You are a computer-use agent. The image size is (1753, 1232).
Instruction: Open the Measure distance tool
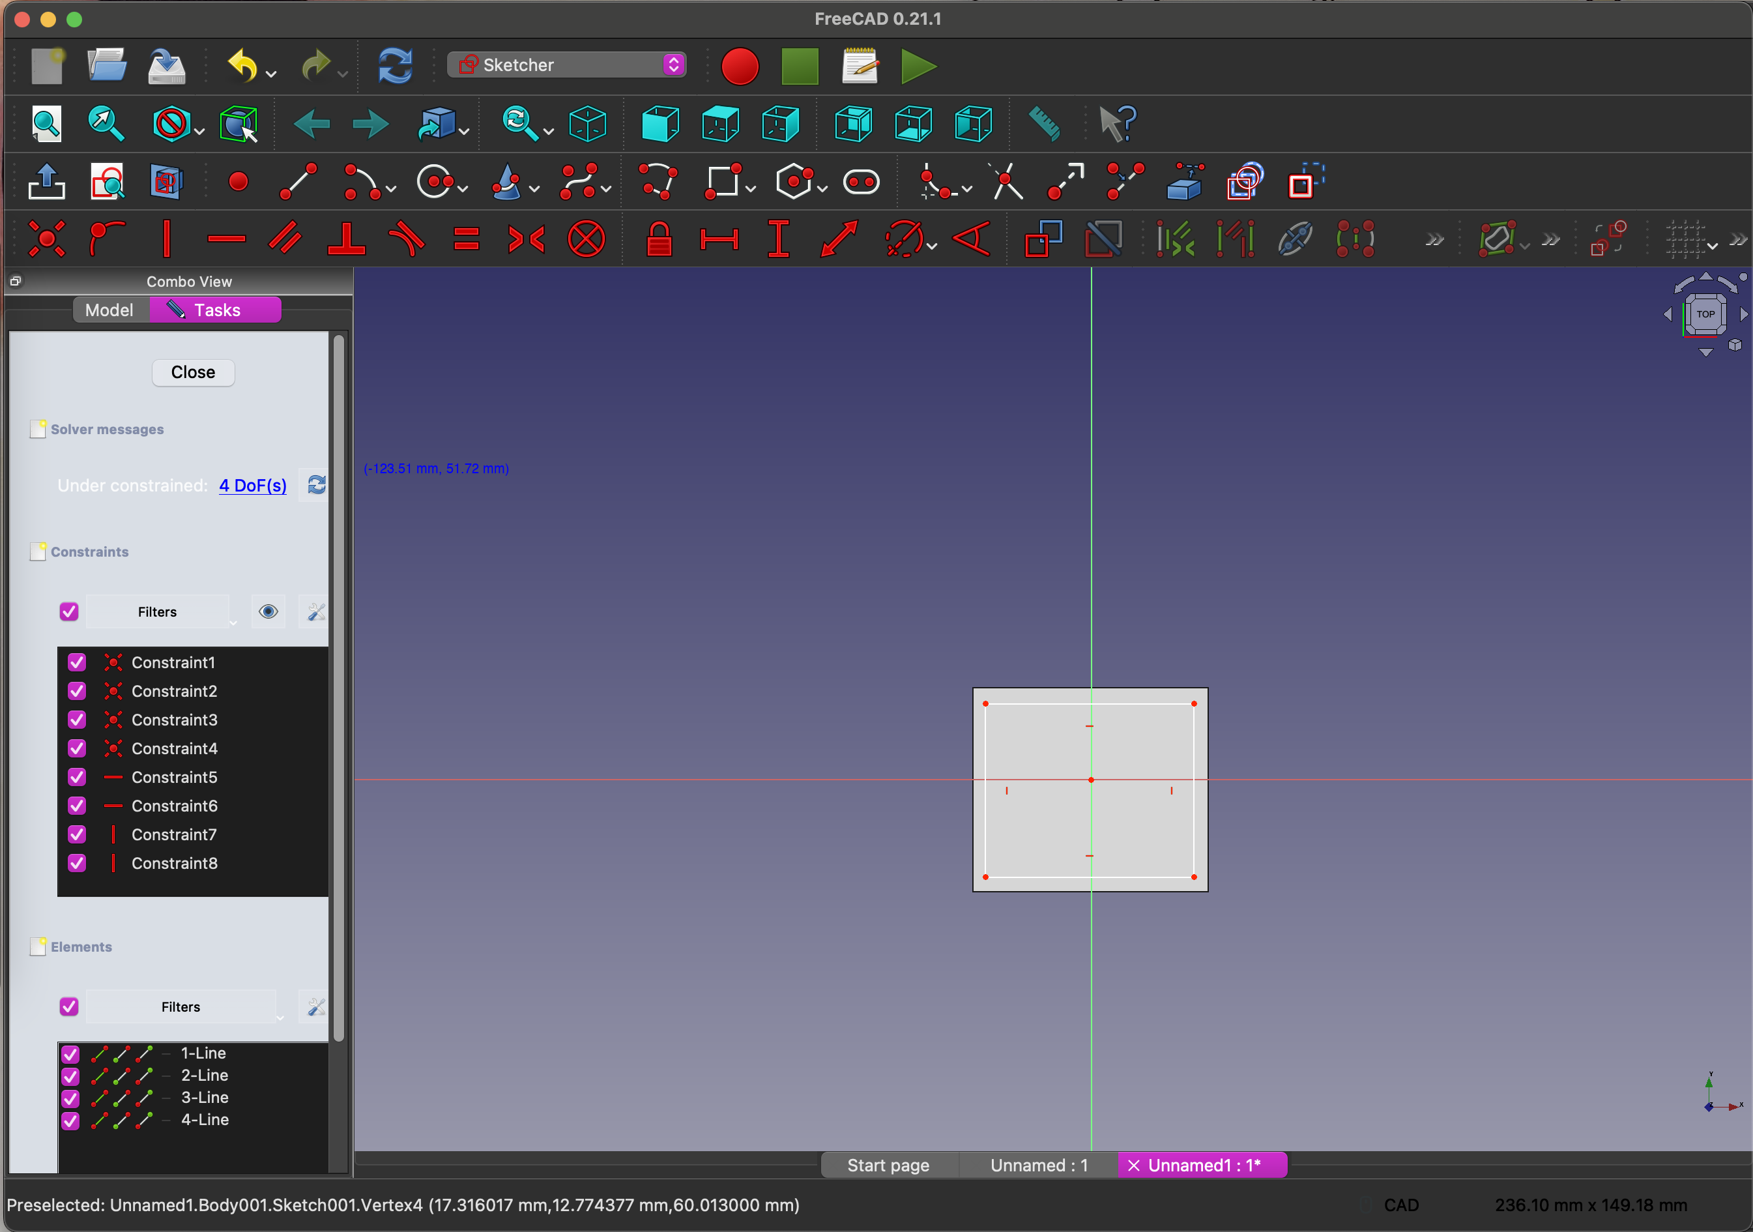[1044, 124]
